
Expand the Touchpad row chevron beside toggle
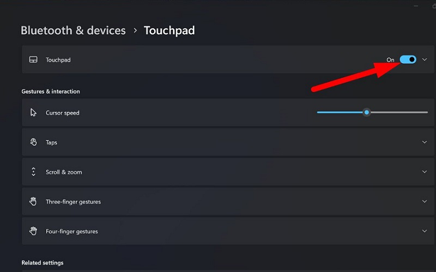click(x=425, y=59)
